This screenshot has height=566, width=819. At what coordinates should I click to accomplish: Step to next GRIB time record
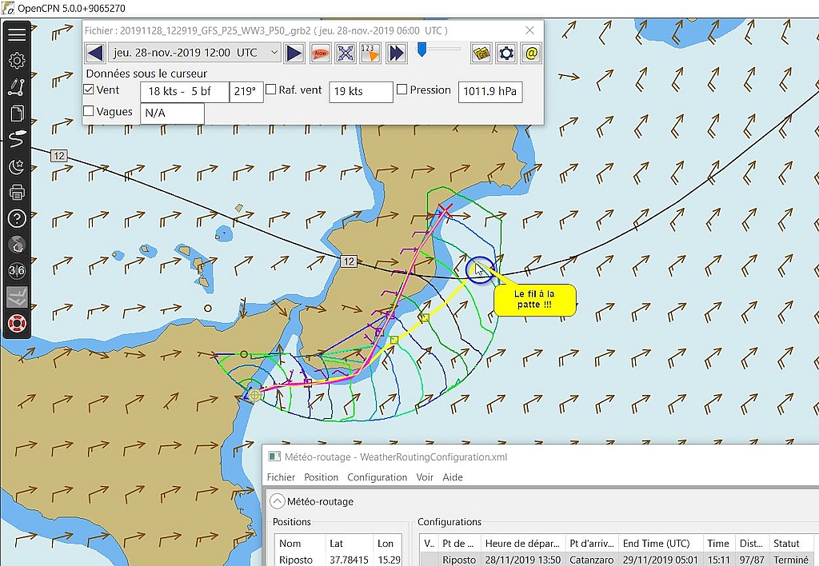[x=294, y=53]
